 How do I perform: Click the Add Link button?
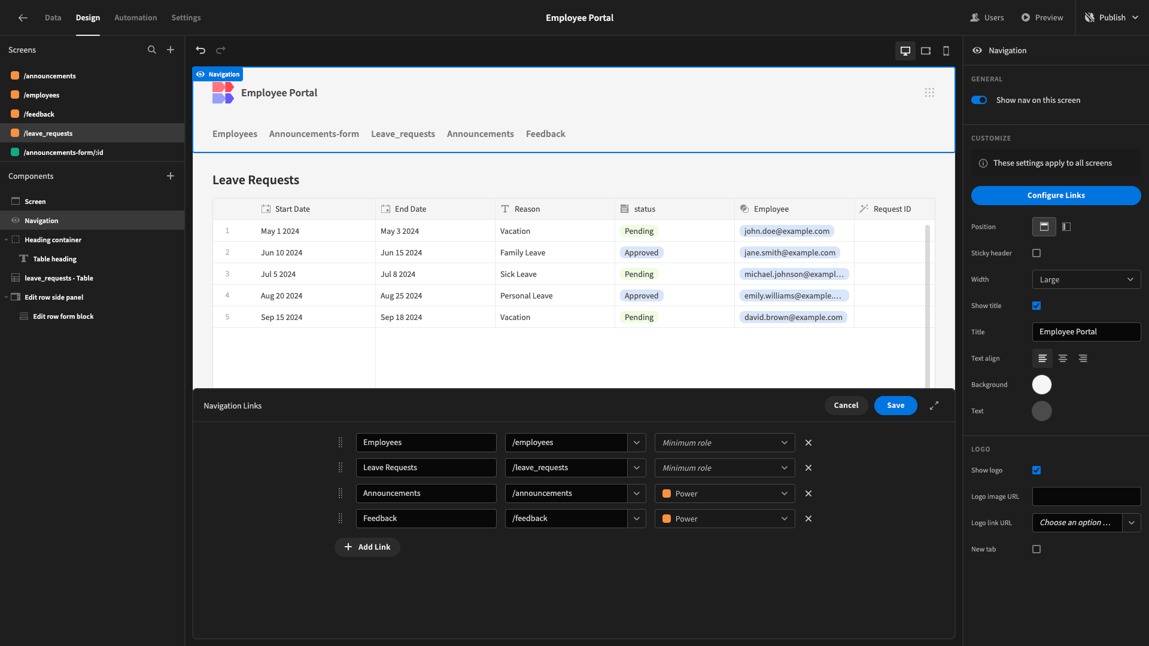click(x=367, y=547)
